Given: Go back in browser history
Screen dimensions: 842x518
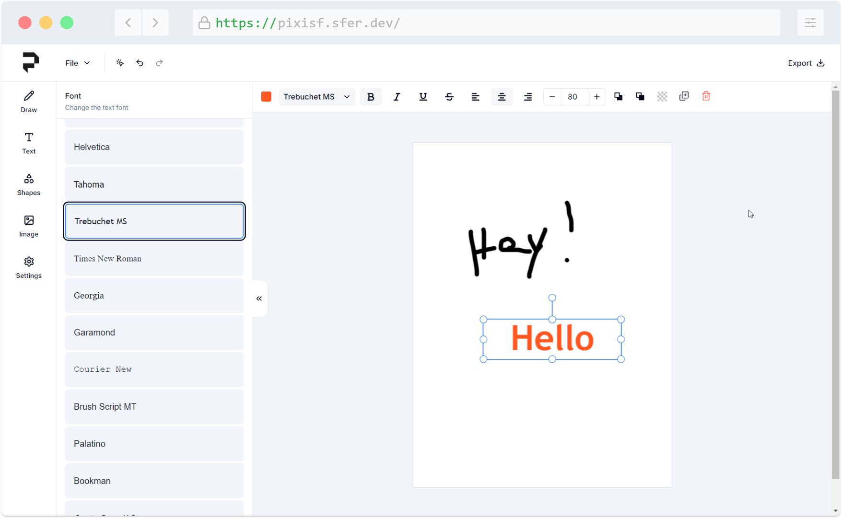Looking at the screenshot, I should (x=128, y=23).
